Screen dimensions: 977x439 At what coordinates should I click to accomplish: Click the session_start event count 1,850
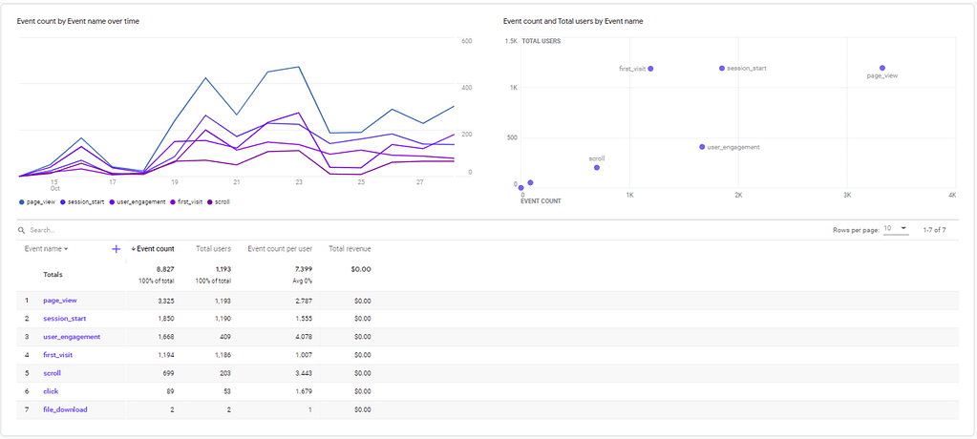point(165,319)
